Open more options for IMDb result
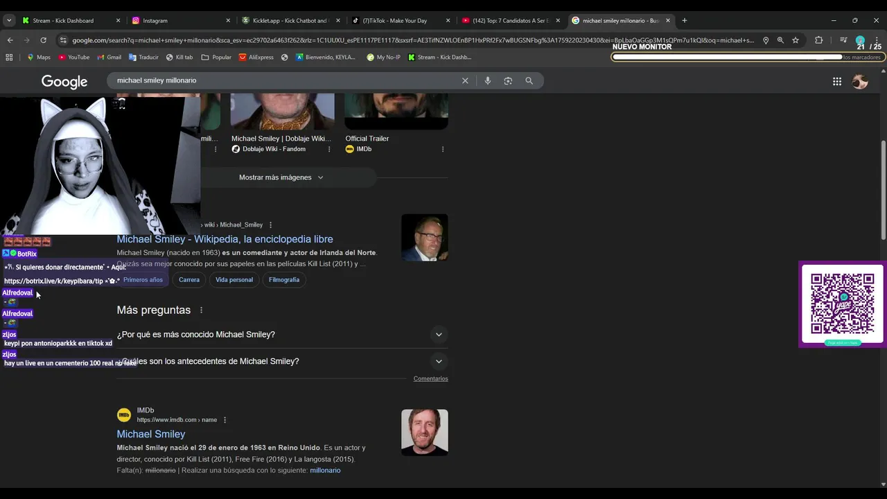887x499 pixels. pos(225,420)
